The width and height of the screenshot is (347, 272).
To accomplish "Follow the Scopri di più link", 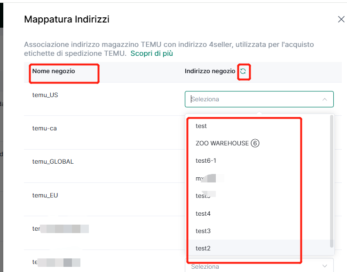I will click(x=151, y=53).
